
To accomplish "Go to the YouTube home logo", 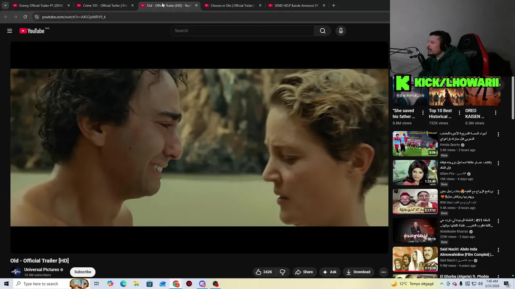I will click(x=32, y=31).
